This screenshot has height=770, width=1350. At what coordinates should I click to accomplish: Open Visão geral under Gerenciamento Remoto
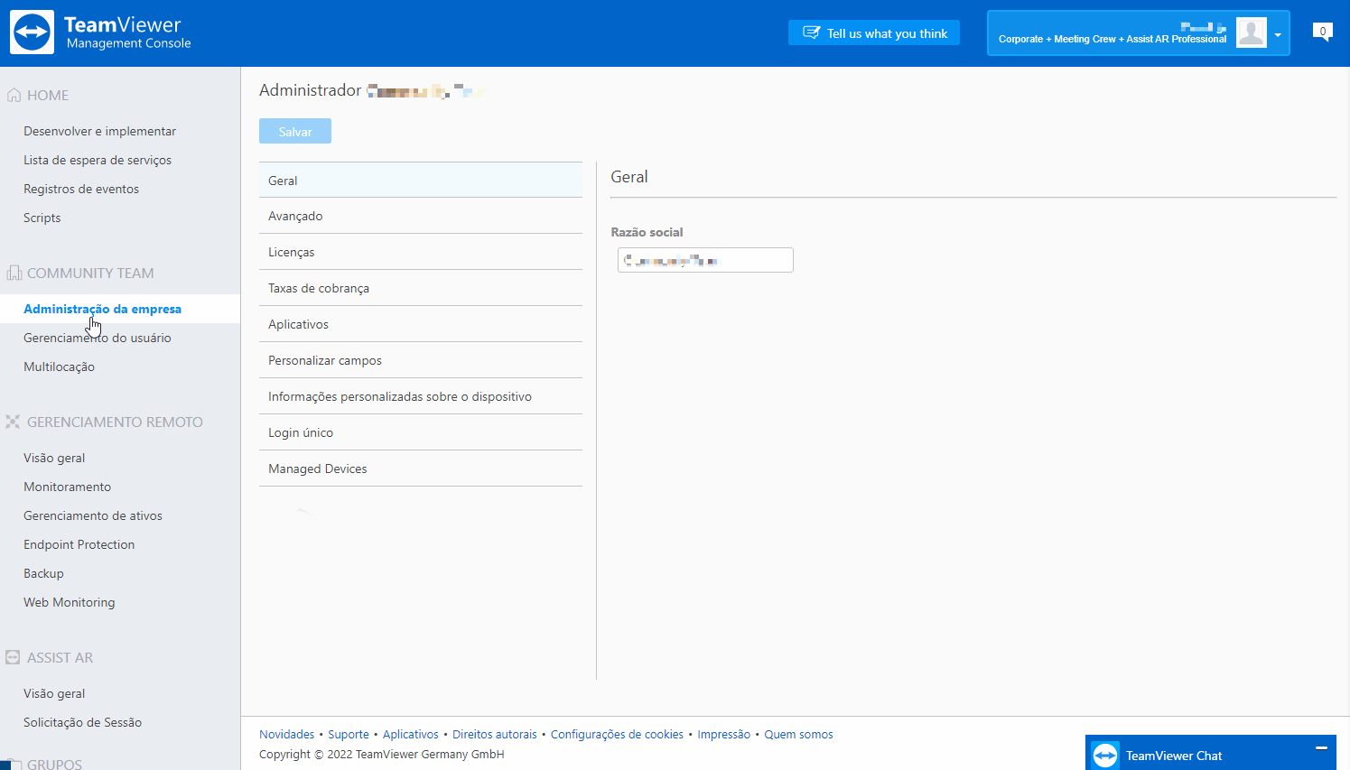(x=54, y=458)
